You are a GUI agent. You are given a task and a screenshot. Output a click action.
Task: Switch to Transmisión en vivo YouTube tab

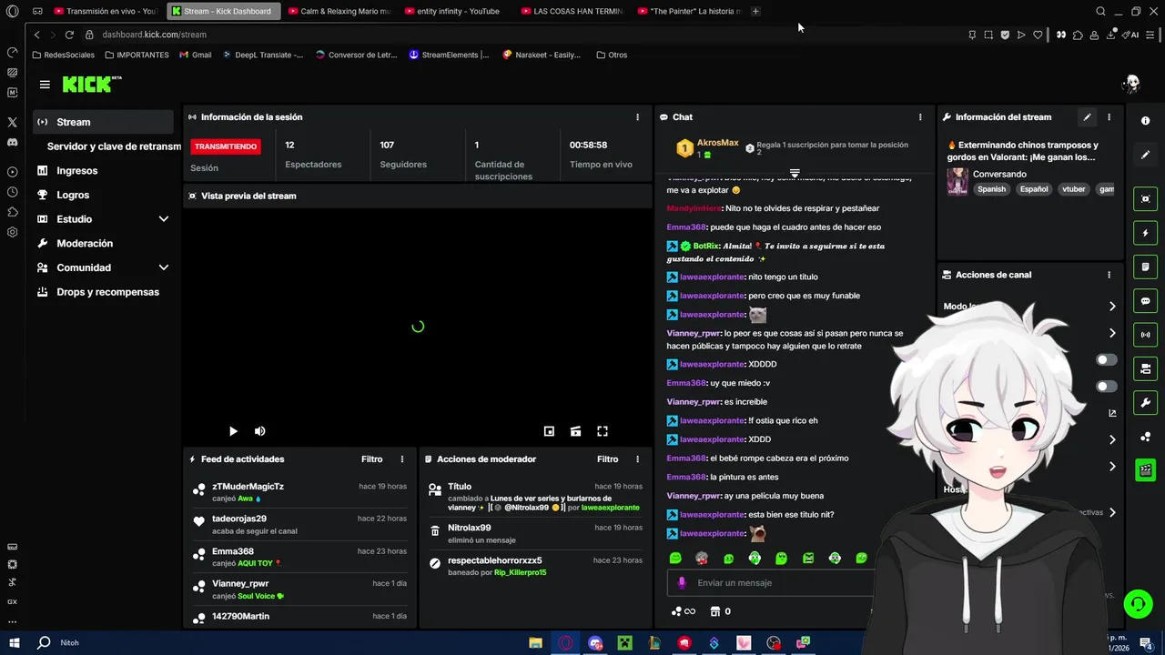click(x=106, y=11)
